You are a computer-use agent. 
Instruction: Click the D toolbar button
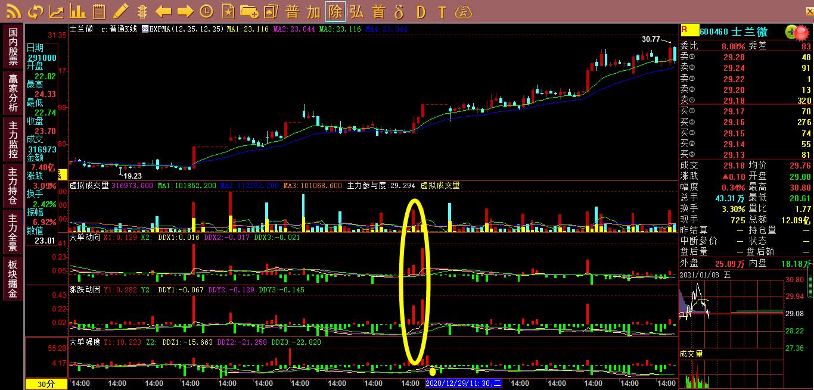pos(421,11)
